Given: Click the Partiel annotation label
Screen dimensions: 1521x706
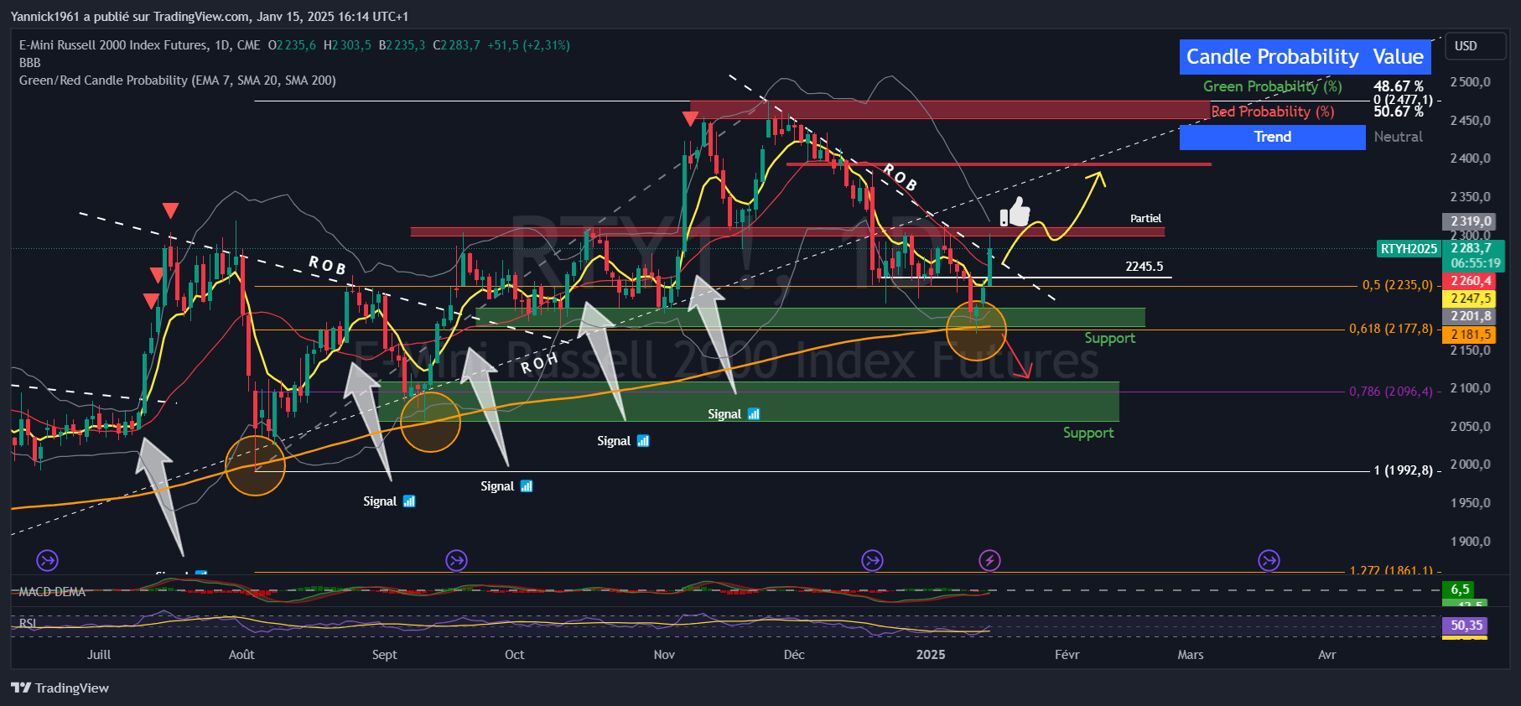Looking at the screenshot, I should point(1145,219).
